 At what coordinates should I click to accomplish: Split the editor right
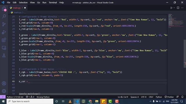pyautogui.click(x=178, y=8)
